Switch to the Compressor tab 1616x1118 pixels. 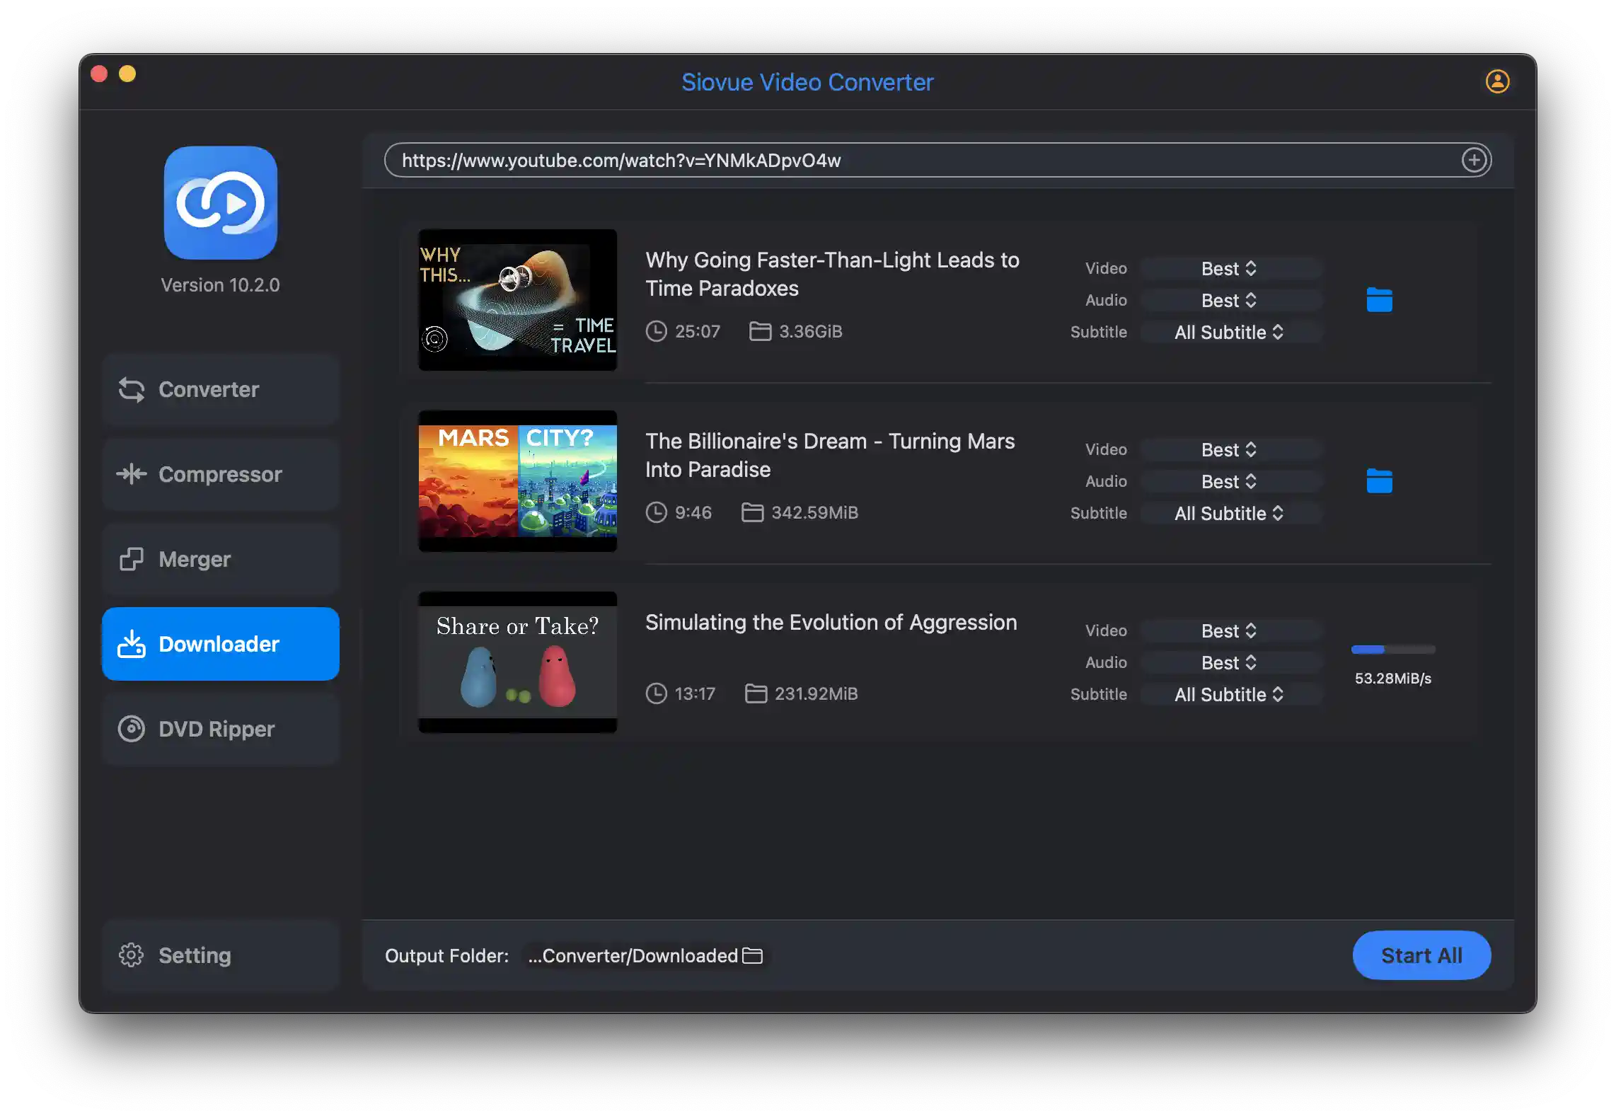[x=221, y=474]
